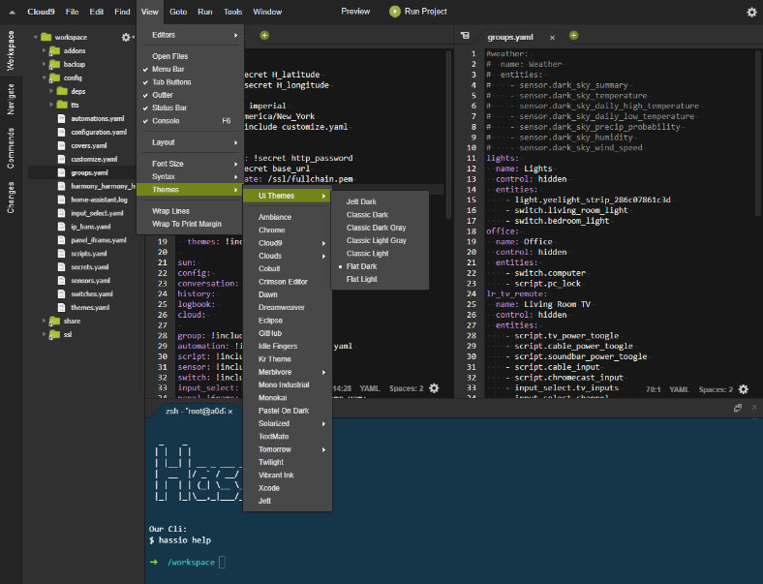Click the ssl folder icon

[55, 334]
